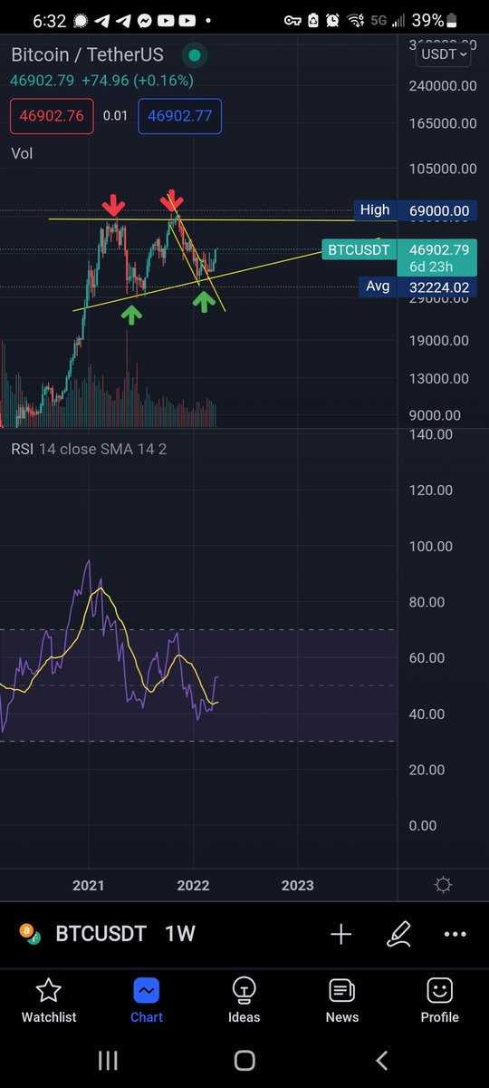Tap the price change +74.96 (+0.16%) text

click(137, 81)
